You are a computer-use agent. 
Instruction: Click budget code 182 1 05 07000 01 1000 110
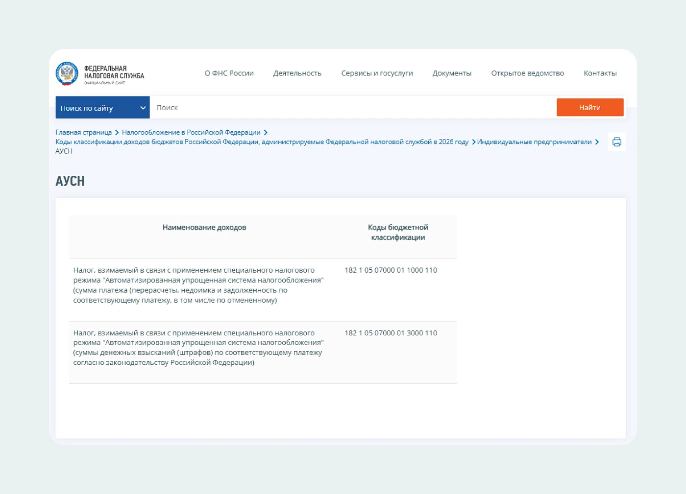point(391,270)
